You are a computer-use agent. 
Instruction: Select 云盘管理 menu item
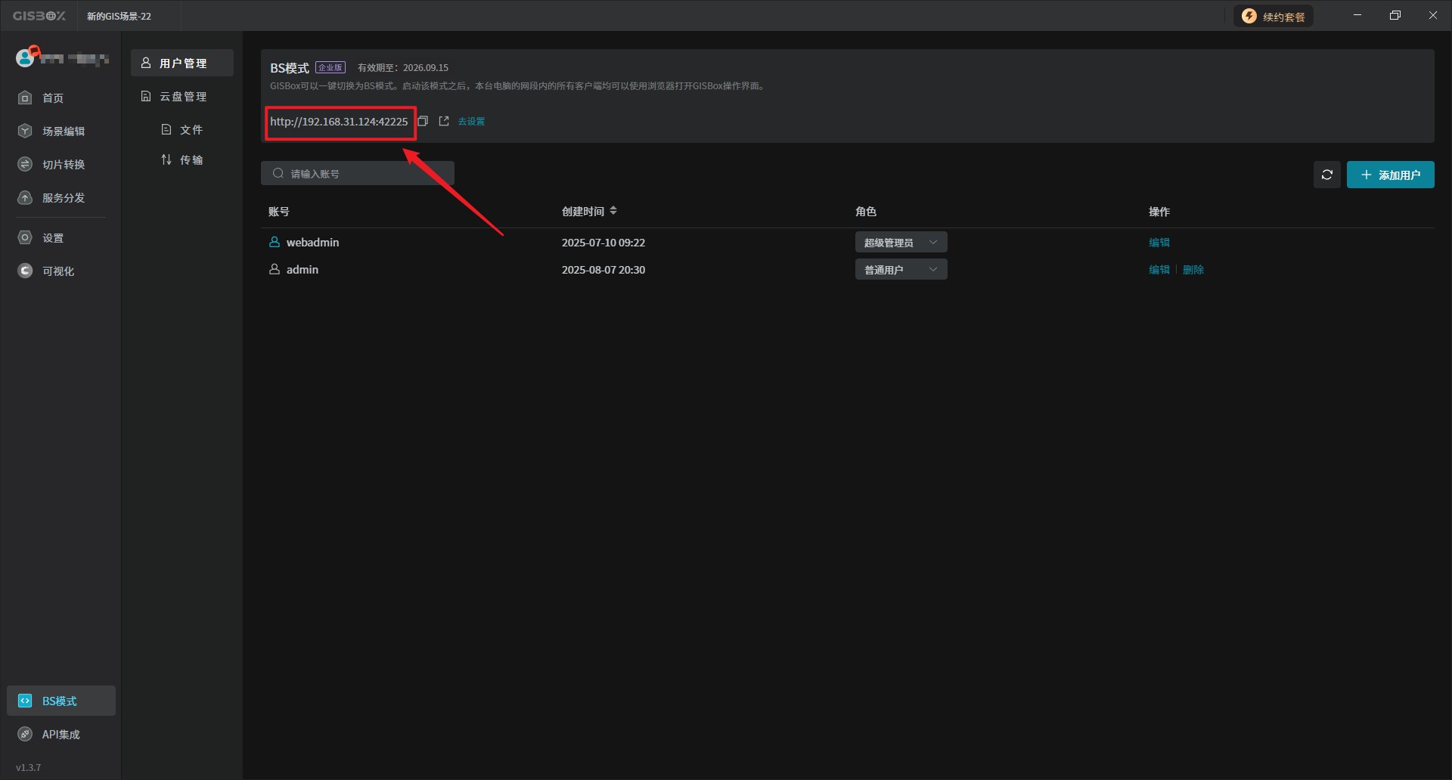click(182, 97)
